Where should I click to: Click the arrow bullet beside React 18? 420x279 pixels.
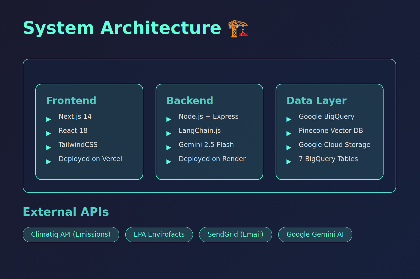pos(49,133)
